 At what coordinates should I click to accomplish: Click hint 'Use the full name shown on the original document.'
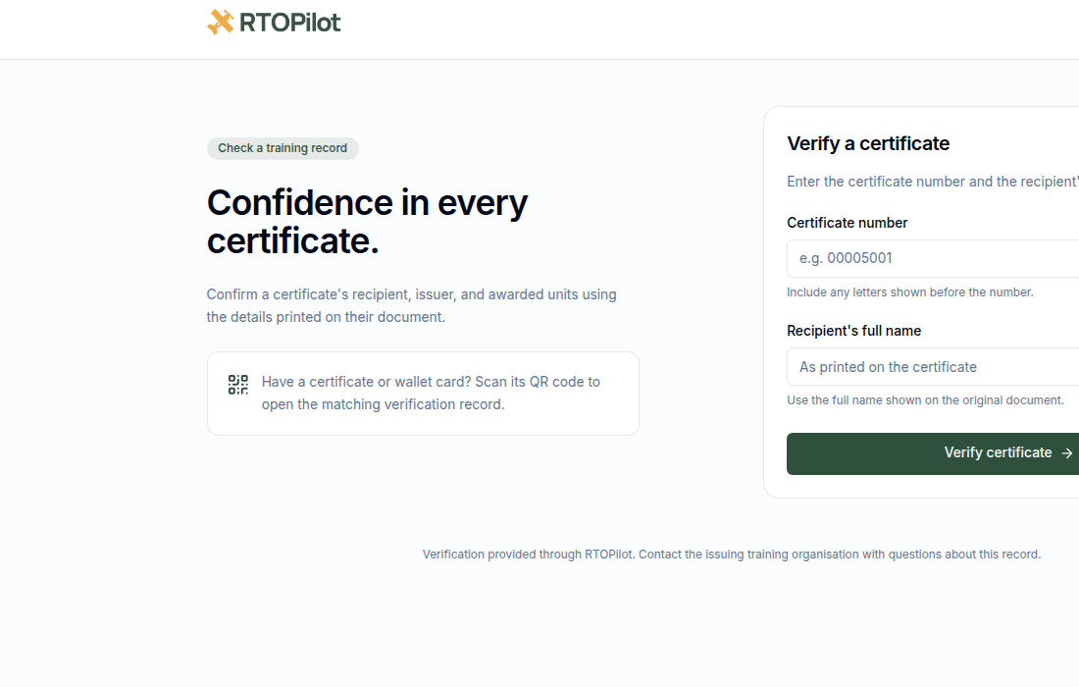coord(926,400)
